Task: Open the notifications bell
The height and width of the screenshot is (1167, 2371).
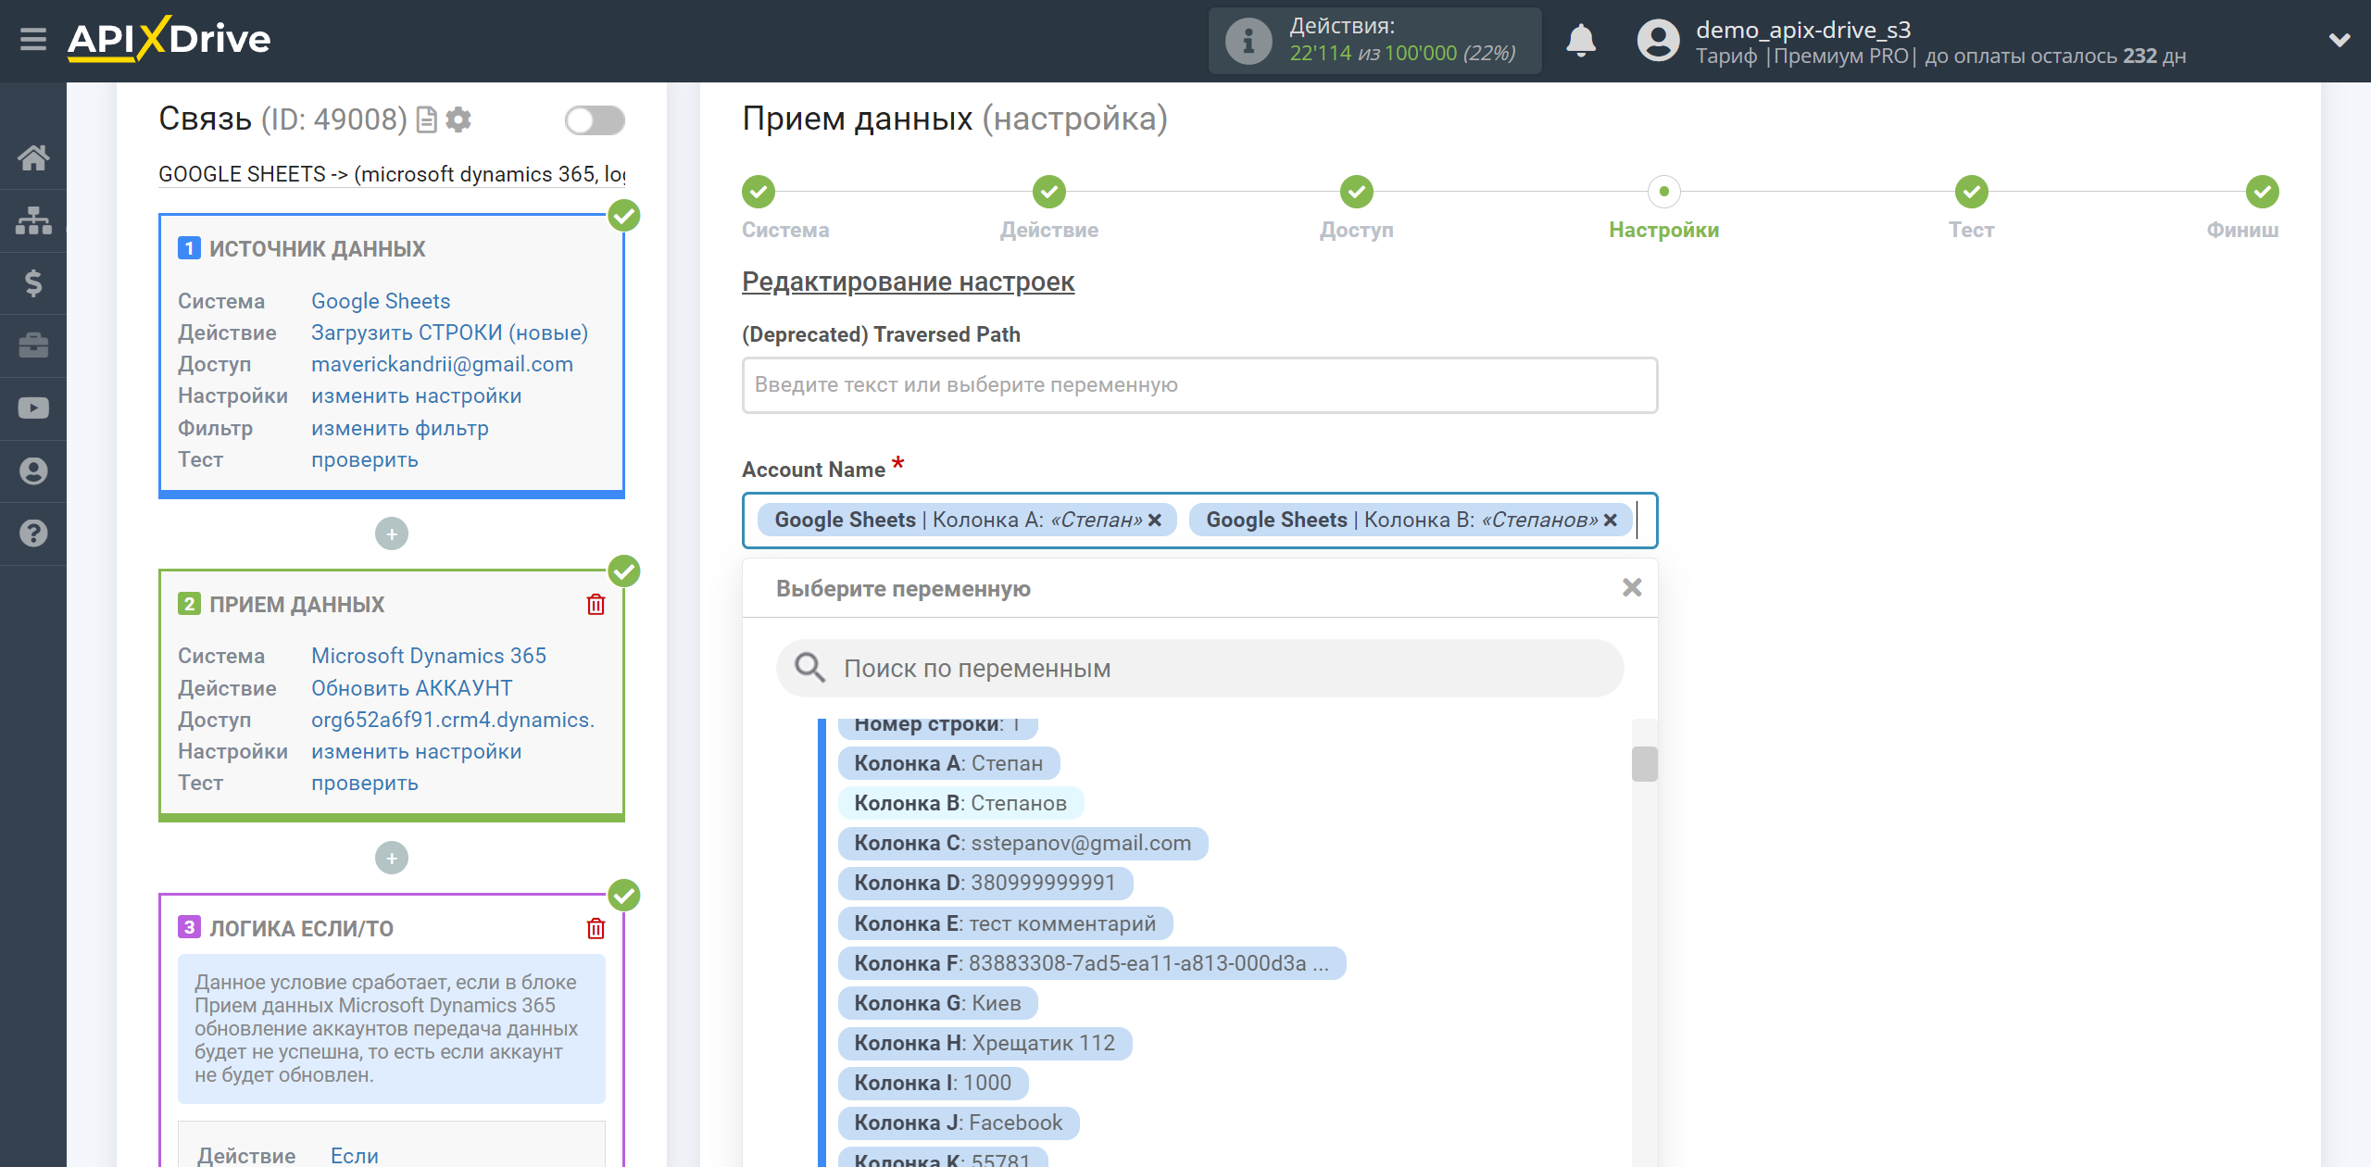Action: (x=1581, y=41)
